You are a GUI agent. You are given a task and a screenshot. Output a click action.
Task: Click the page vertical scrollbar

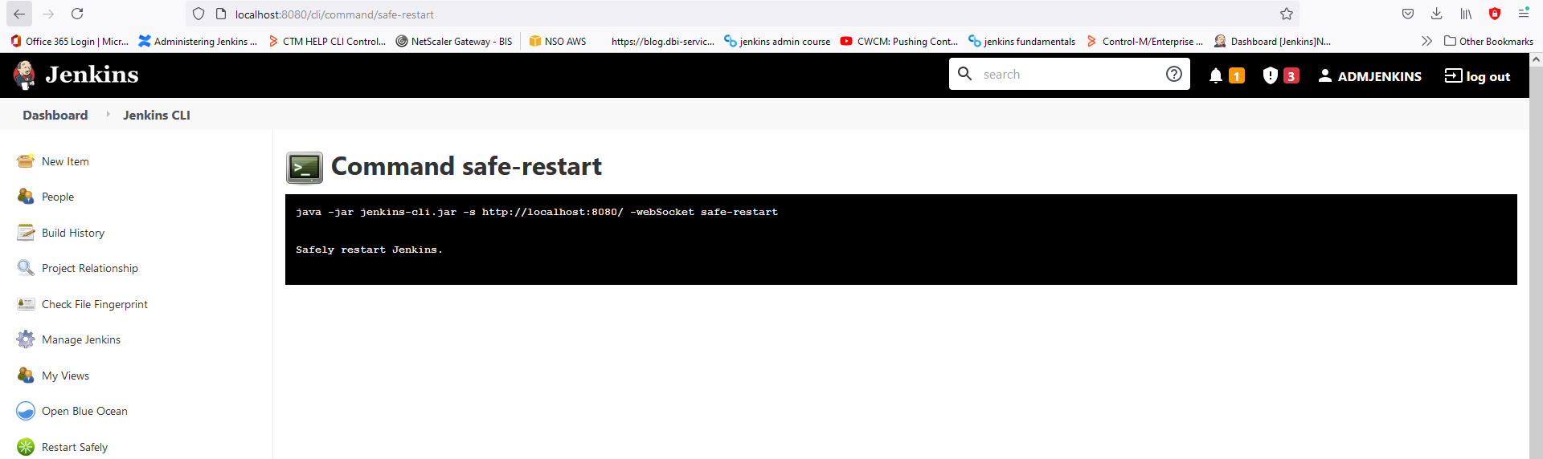click(1536, 257)
